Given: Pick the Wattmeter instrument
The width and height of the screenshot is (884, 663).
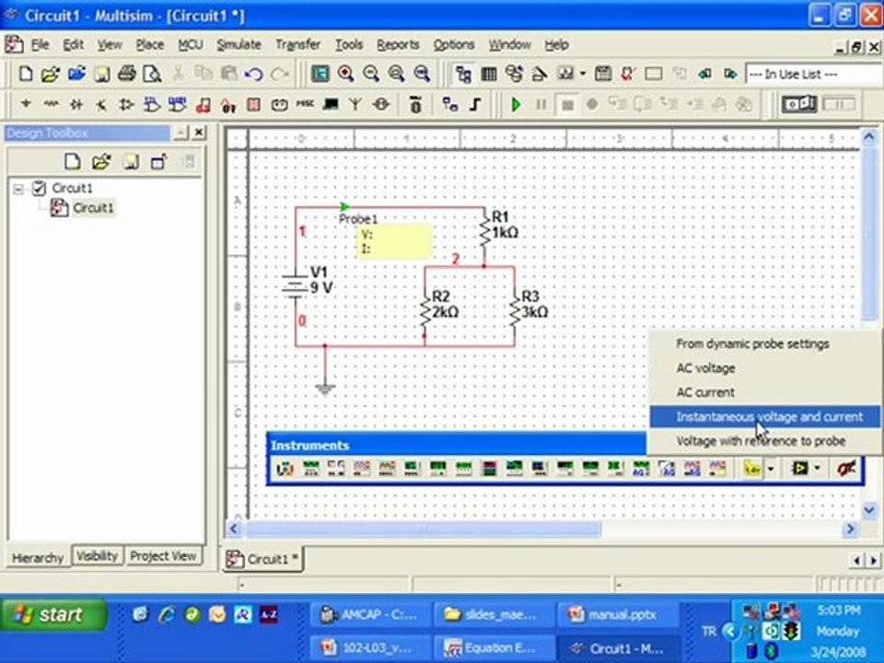Looking at the screenshot, I should point(336,468).
